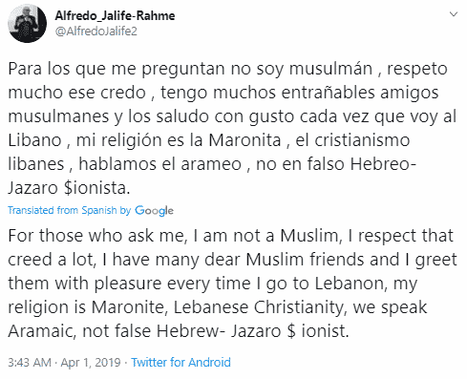
Task: Open the 3:43 AM timestamp link
Action: (x=30, y=363)
